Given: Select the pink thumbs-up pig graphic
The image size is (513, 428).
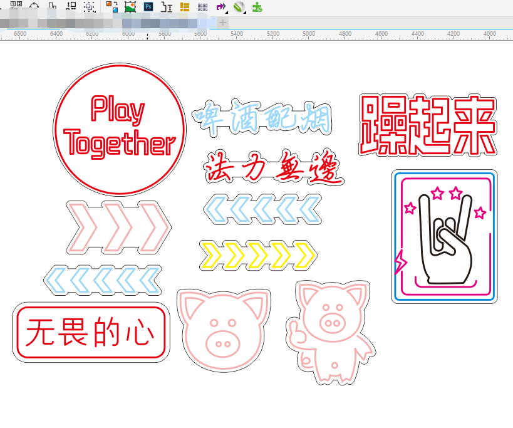Looking at the screenshot, I should click(331, 333).
